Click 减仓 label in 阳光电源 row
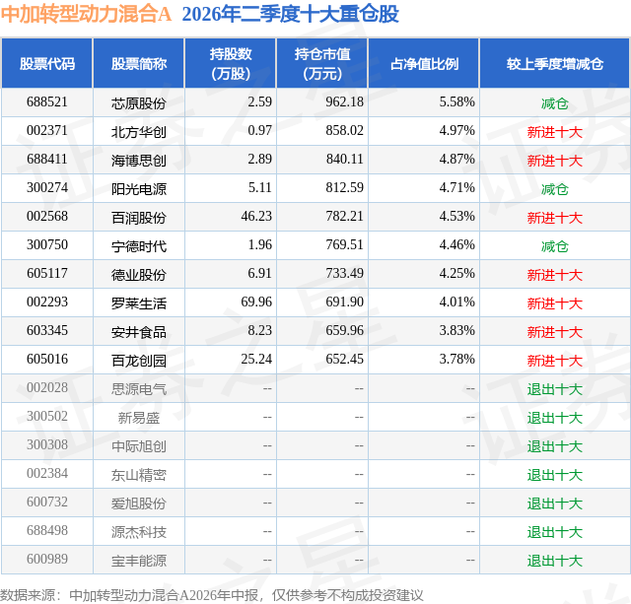The image size is (631, 604). (x=555, y=188)
